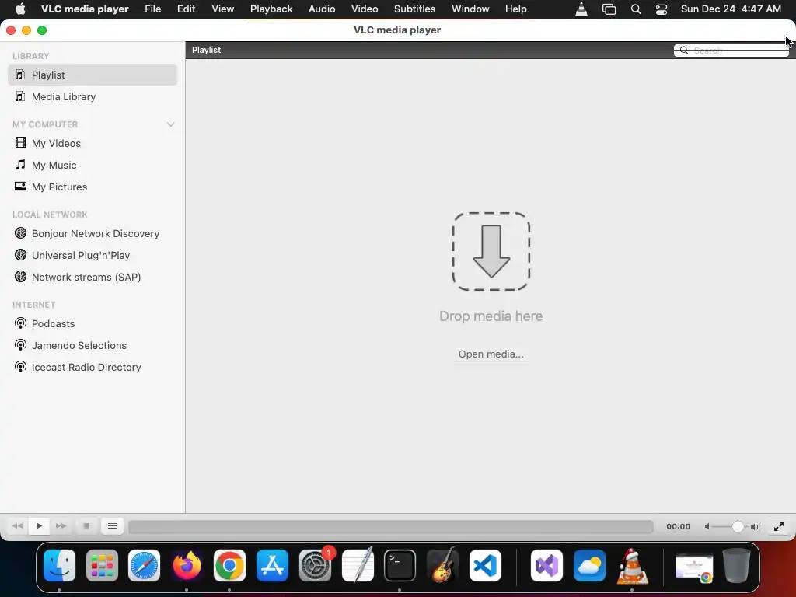Image resolution: width=796 pixels, height=597 pixels.
Task: Open the View menu
Action: click(x=223, y=9)
